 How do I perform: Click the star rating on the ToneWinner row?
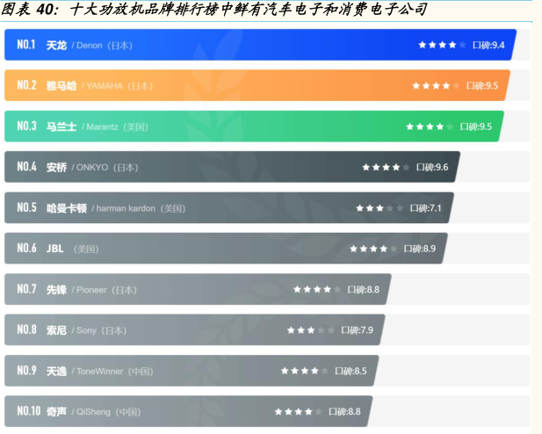click(x=305, y=371)
